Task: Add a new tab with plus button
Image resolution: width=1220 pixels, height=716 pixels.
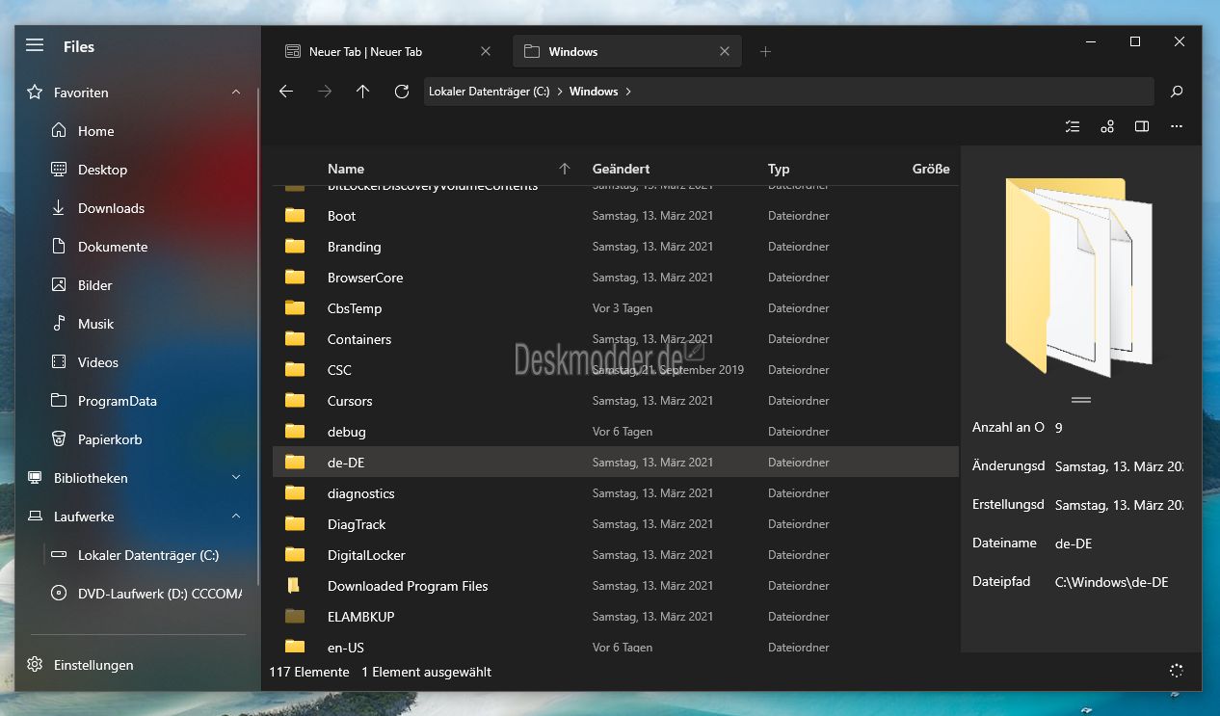Action: (765, 52)
